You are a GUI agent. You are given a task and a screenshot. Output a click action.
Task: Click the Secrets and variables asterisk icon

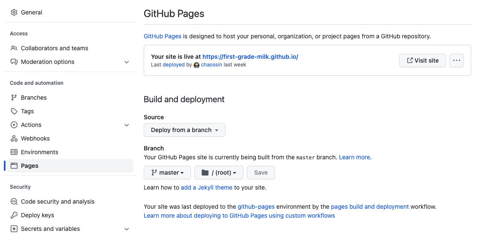click(x=14, y=229)
